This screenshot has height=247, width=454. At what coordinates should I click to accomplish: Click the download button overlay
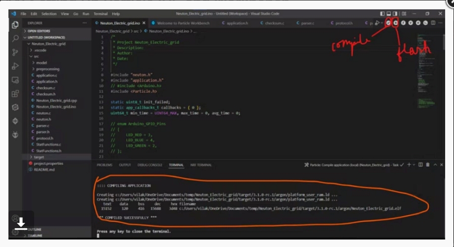pos(21,224)
